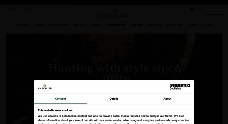
Task: Click the Varukorg (0) cart link
Action: click(215, 14)
